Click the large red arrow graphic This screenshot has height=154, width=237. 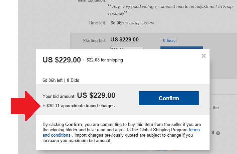25,106
